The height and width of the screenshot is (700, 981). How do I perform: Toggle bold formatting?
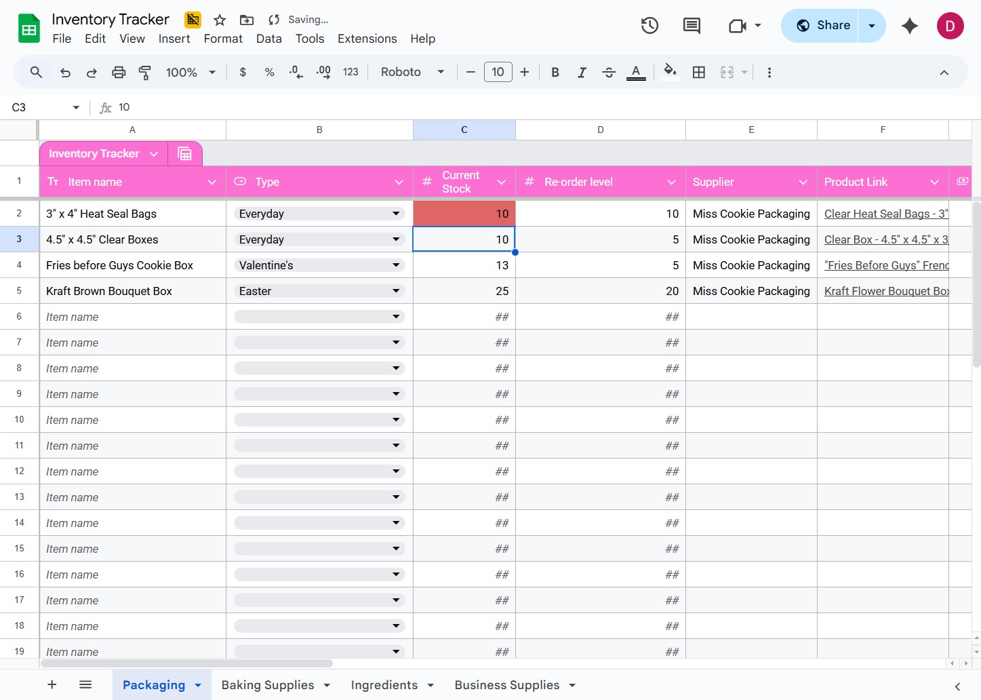pyautogui.click(x=555, y=73)
